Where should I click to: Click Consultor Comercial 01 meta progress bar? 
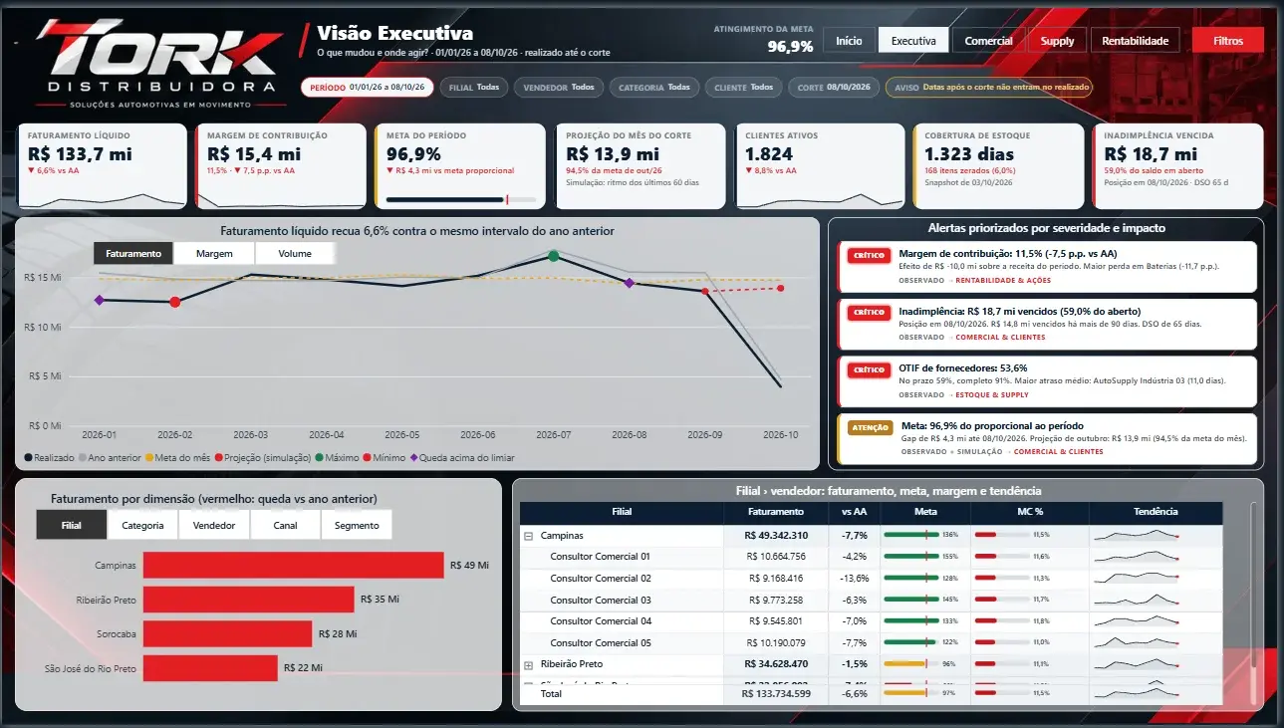point(911,557)
